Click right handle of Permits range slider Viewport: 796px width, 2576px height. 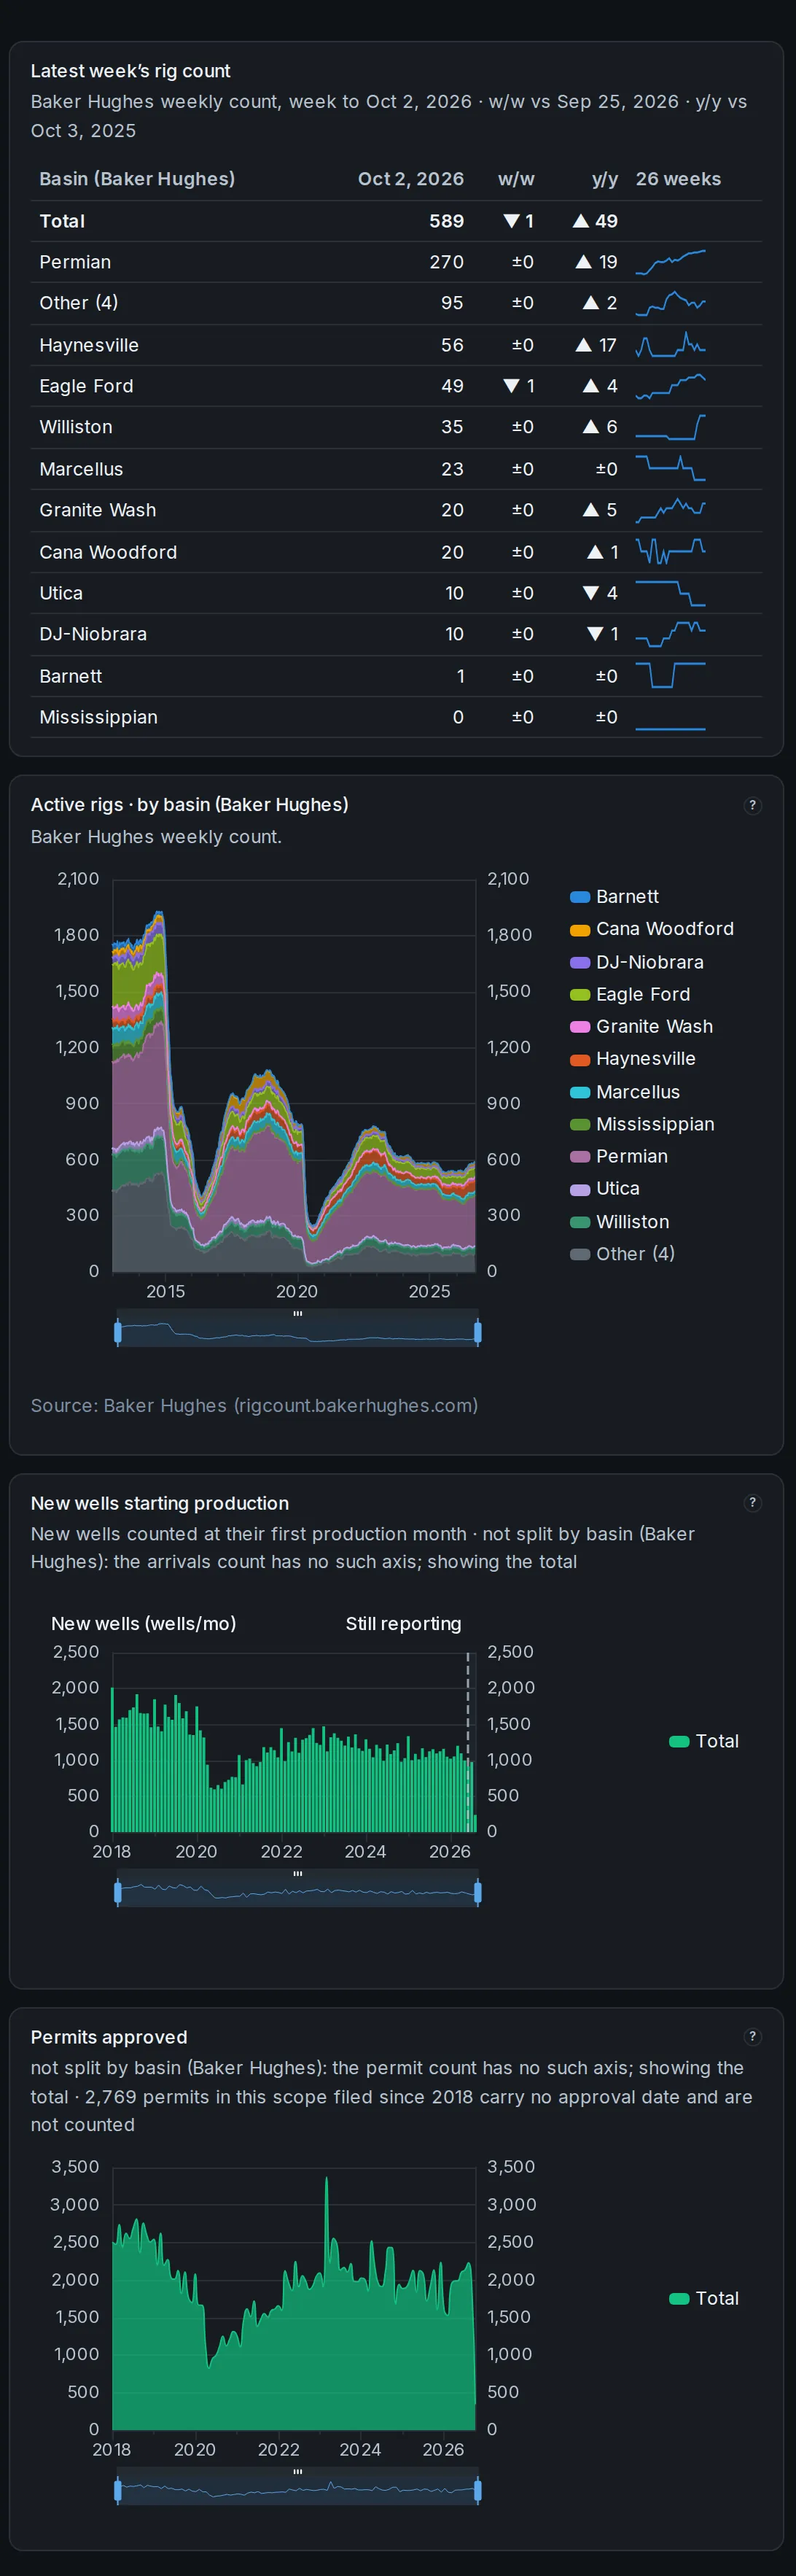pos(478,2489)
